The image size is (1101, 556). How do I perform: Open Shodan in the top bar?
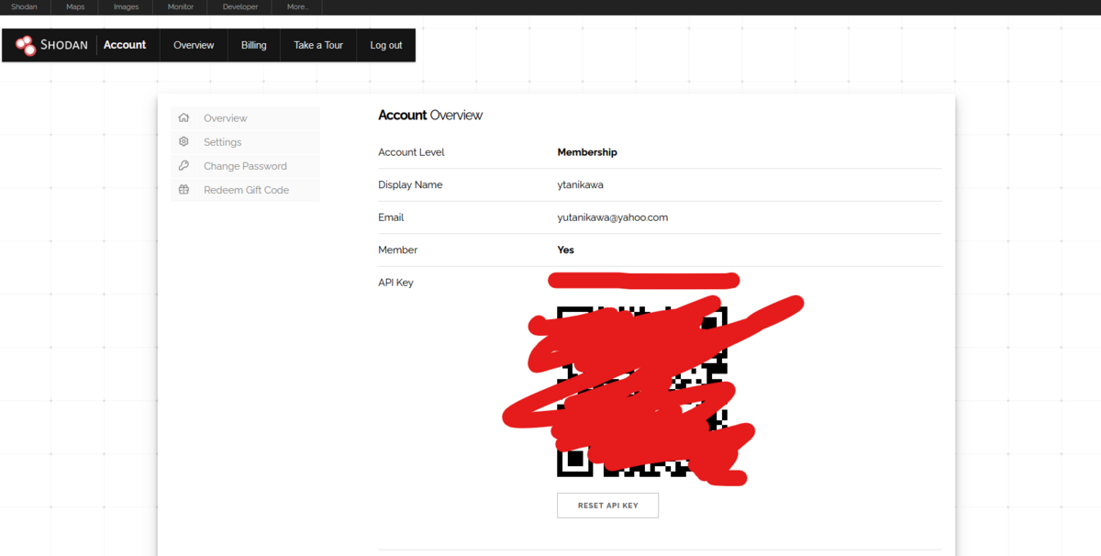coord(25,7)
